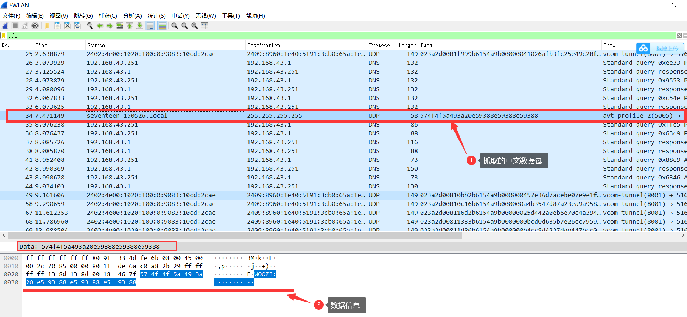Select packet 37 with length 116
The width and height of the screenshot is (687, 317).
[x=343, y=142]
